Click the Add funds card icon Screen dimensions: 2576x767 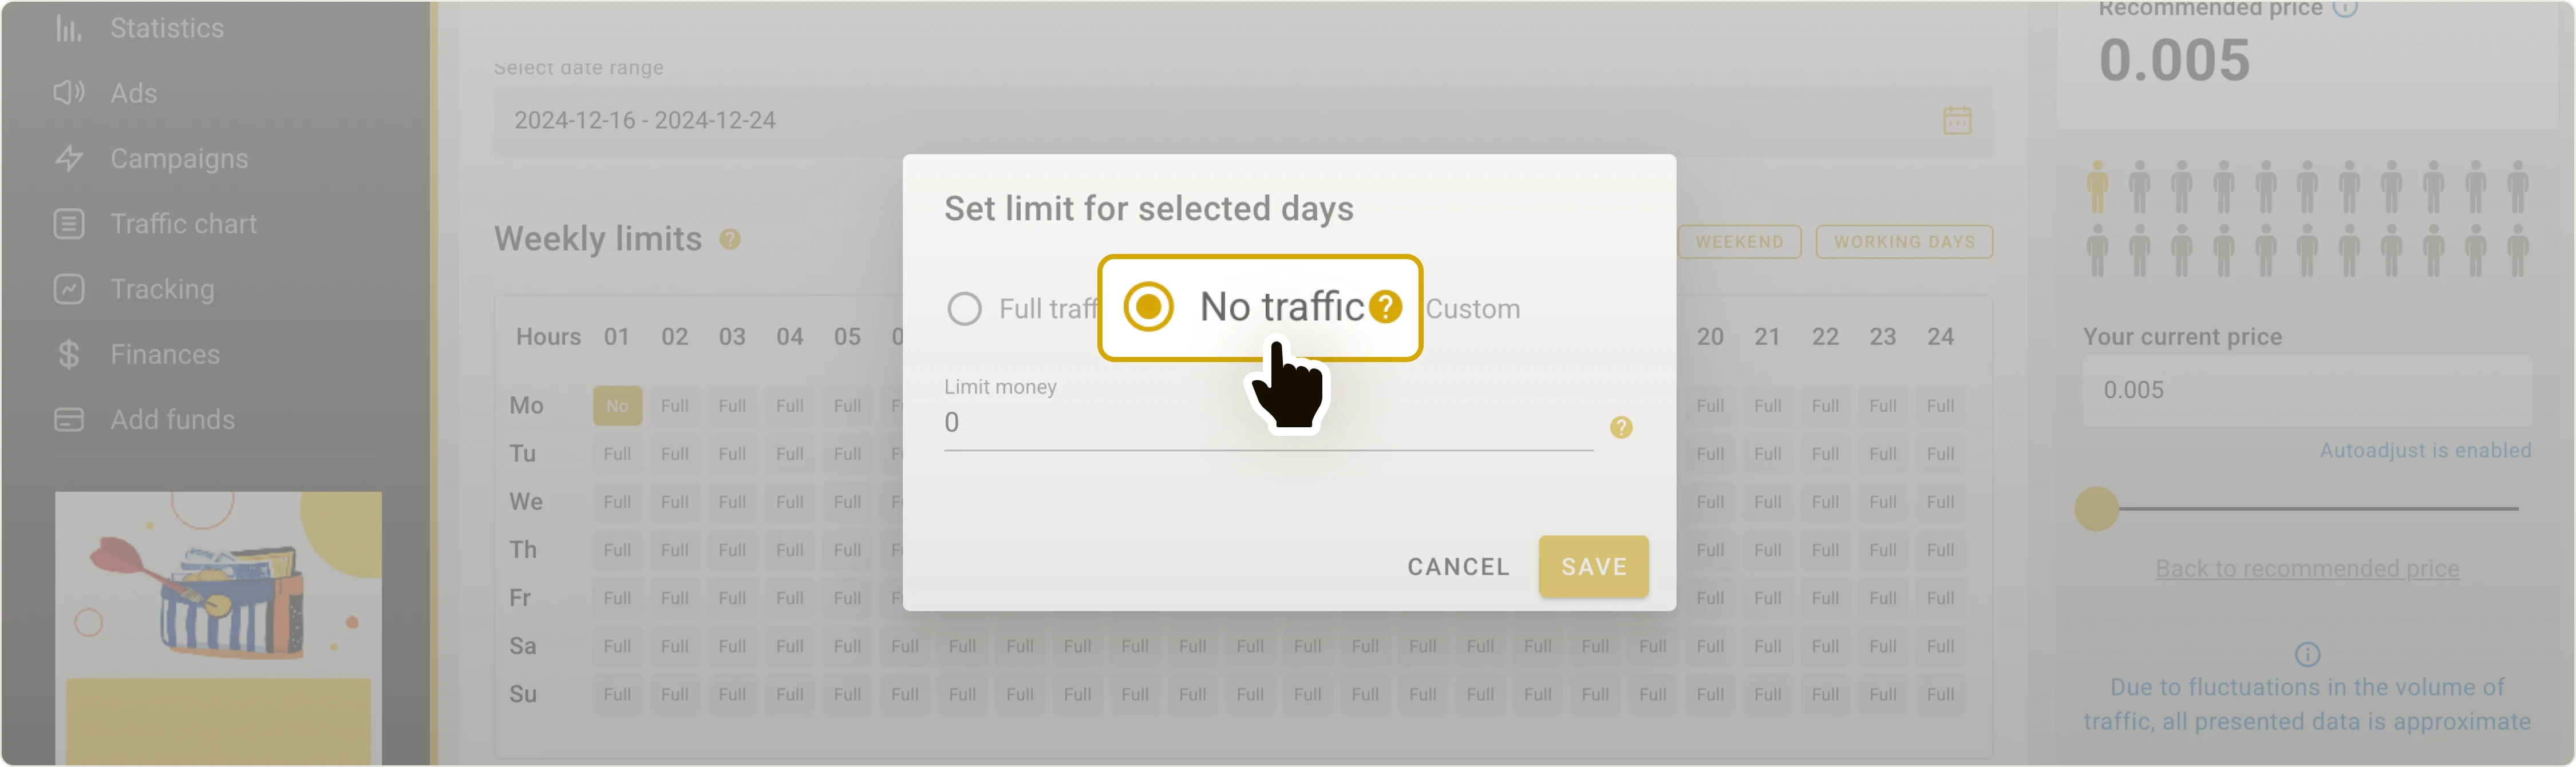pos(68,419)
